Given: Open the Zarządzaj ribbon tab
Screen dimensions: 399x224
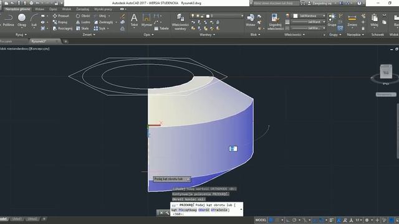Looking at the screenshot, I should (x=82, y=9).
